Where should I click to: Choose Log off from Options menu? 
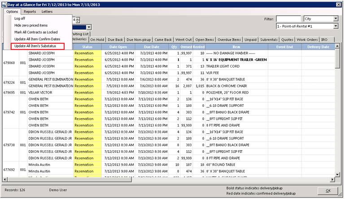[x=20, y=18]
